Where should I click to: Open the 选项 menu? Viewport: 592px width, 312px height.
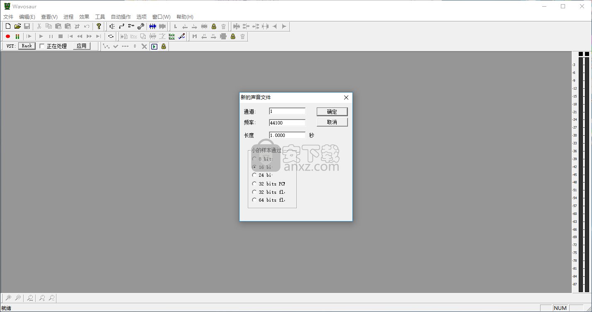click(x=142, y=17)
